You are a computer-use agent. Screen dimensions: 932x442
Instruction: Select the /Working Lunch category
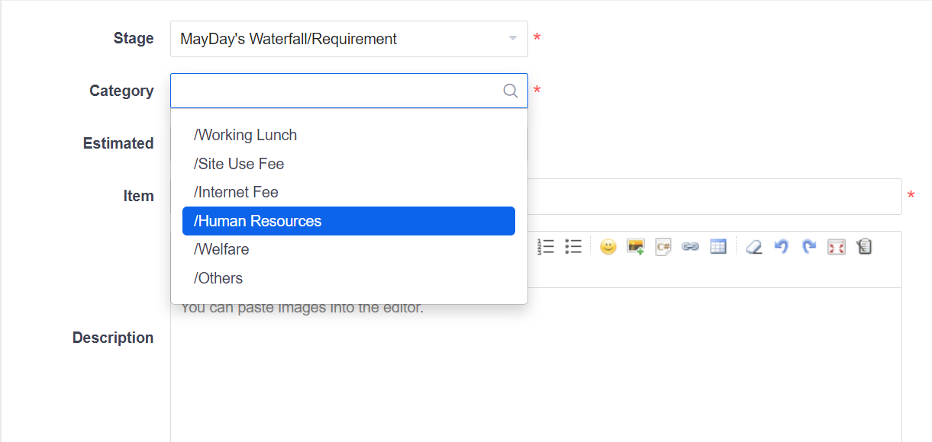click(245, 135)
